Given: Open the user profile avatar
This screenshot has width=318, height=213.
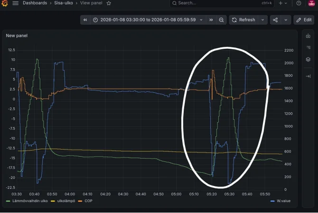Looking at the screenshot, I should pyautogui.click(x=311, y=3).
